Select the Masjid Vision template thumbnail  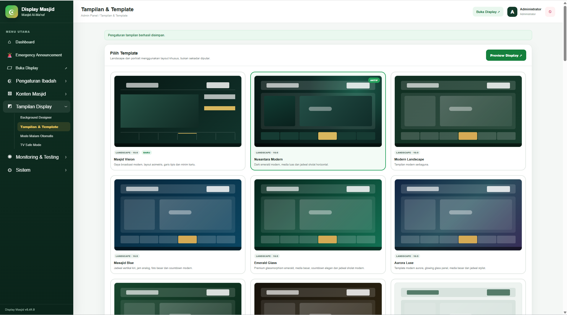tap(178, 111)
